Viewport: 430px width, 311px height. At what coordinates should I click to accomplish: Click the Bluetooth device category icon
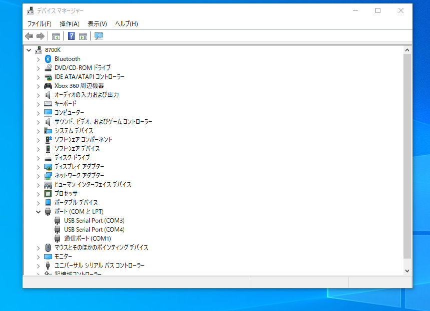coord(48,59)
